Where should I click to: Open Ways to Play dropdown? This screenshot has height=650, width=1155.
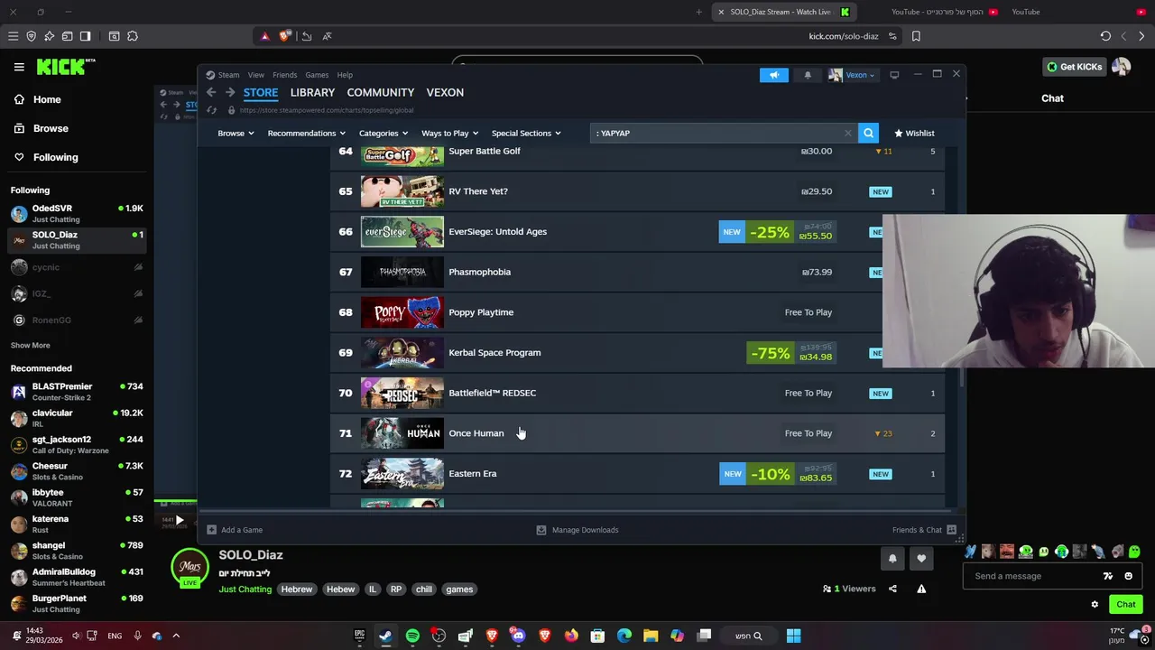coord(449,133)
